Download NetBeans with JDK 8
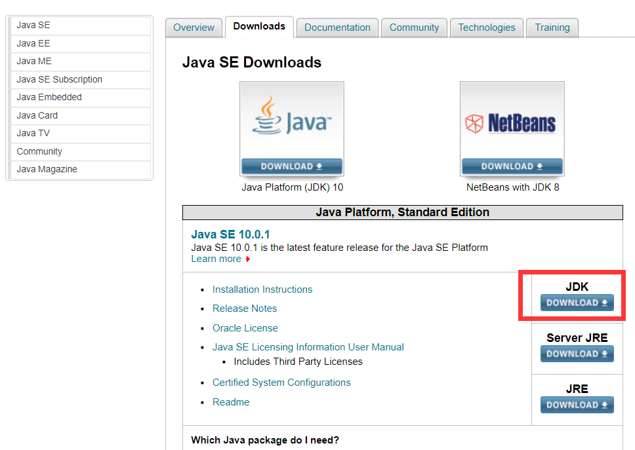This screenshot has height=450, width=635. pos(512,166)
